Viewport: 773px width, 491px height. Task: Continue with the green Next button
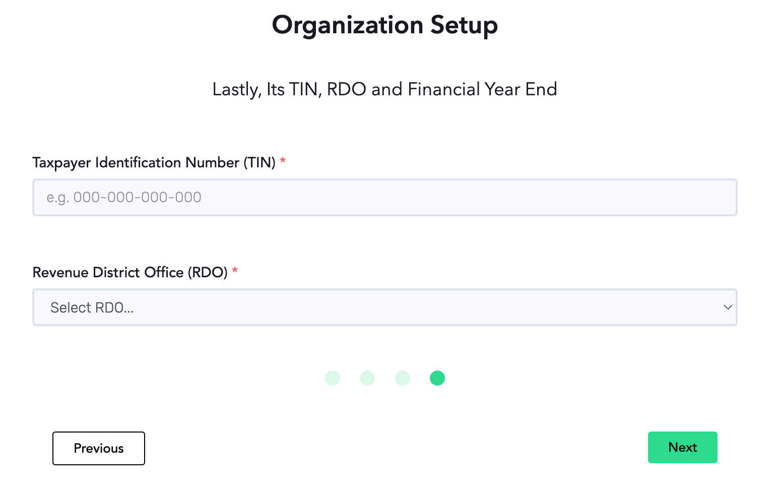pos(682,448)
